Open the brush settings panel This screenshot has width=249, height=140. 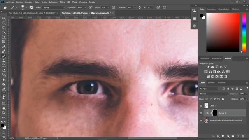[31, 7]
